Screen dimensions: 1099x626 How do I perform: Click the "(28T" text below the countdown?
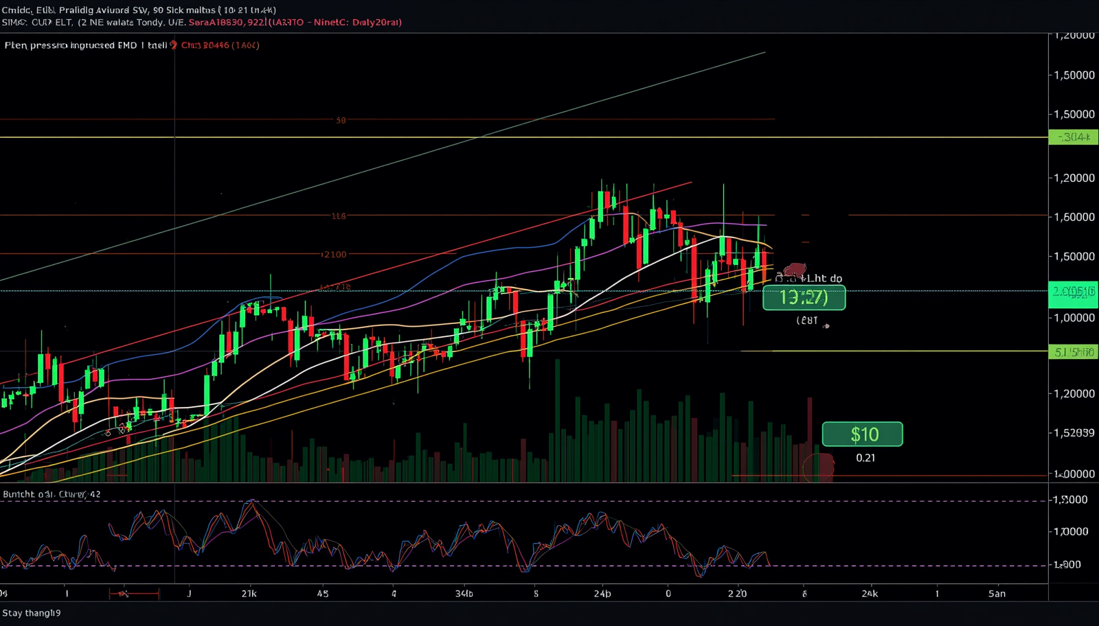(x=807, y=321)
